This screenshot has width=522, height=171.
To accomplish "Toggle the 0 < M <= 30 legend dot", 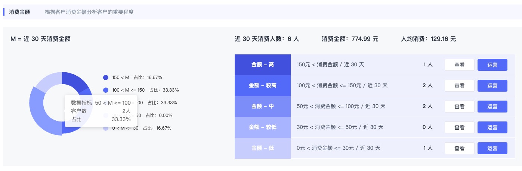I will tap(105, 128).
